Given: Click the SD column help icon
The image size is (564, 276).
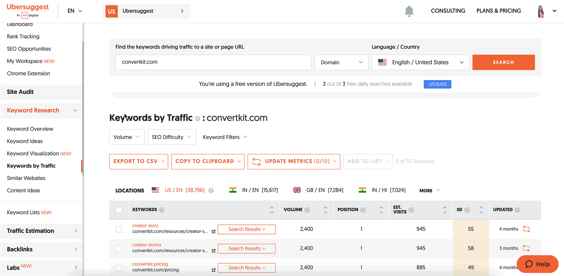Looking at the screenshot, I should point(467,210).
